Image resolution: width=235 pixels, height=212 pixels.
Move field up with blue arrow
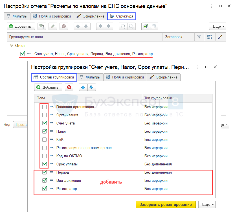83,88
